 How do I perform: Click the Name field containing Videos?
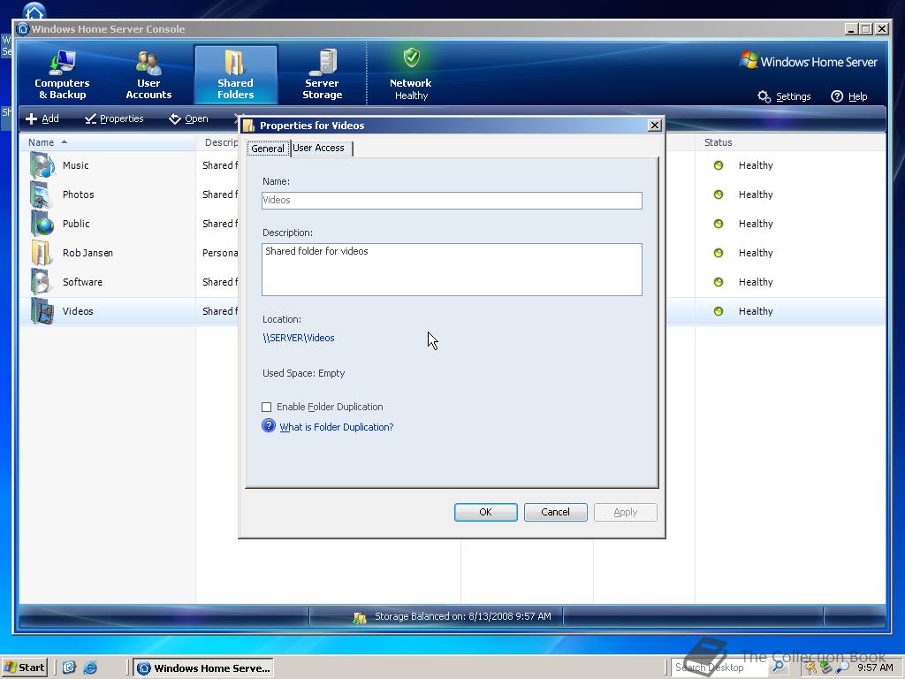(452, 201)
